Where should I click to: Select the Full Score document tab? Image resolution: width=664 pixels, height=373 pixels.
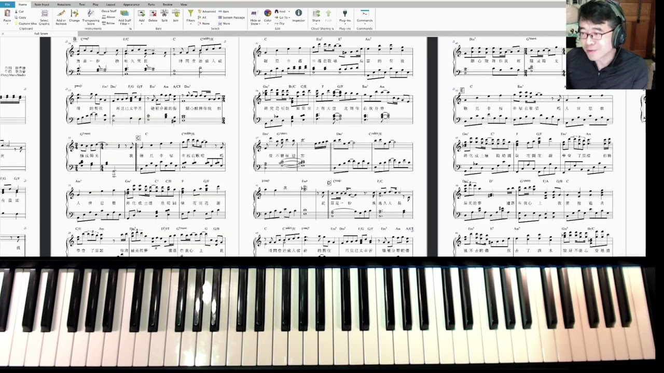tap(41, 34)
